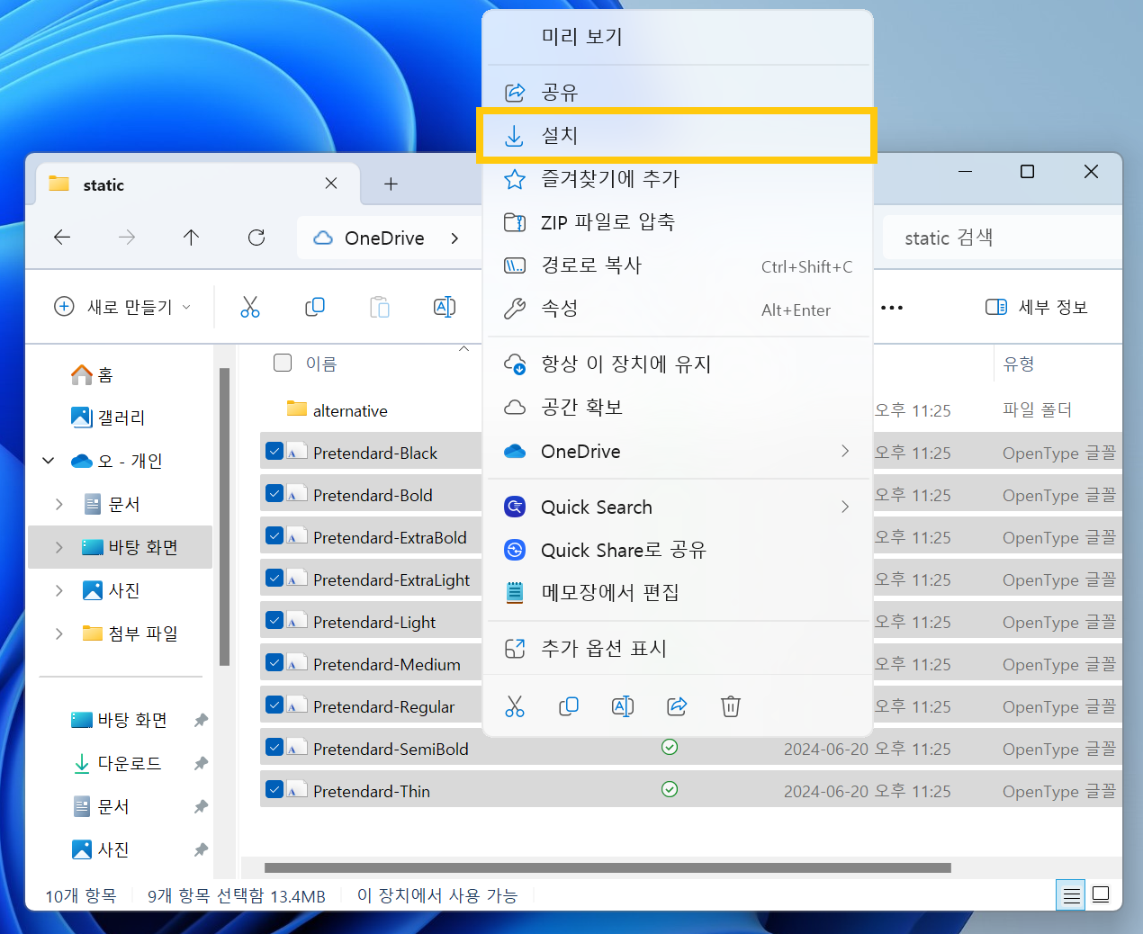Click the cut scissors icon in Explorer toolbar

point(250,307)
